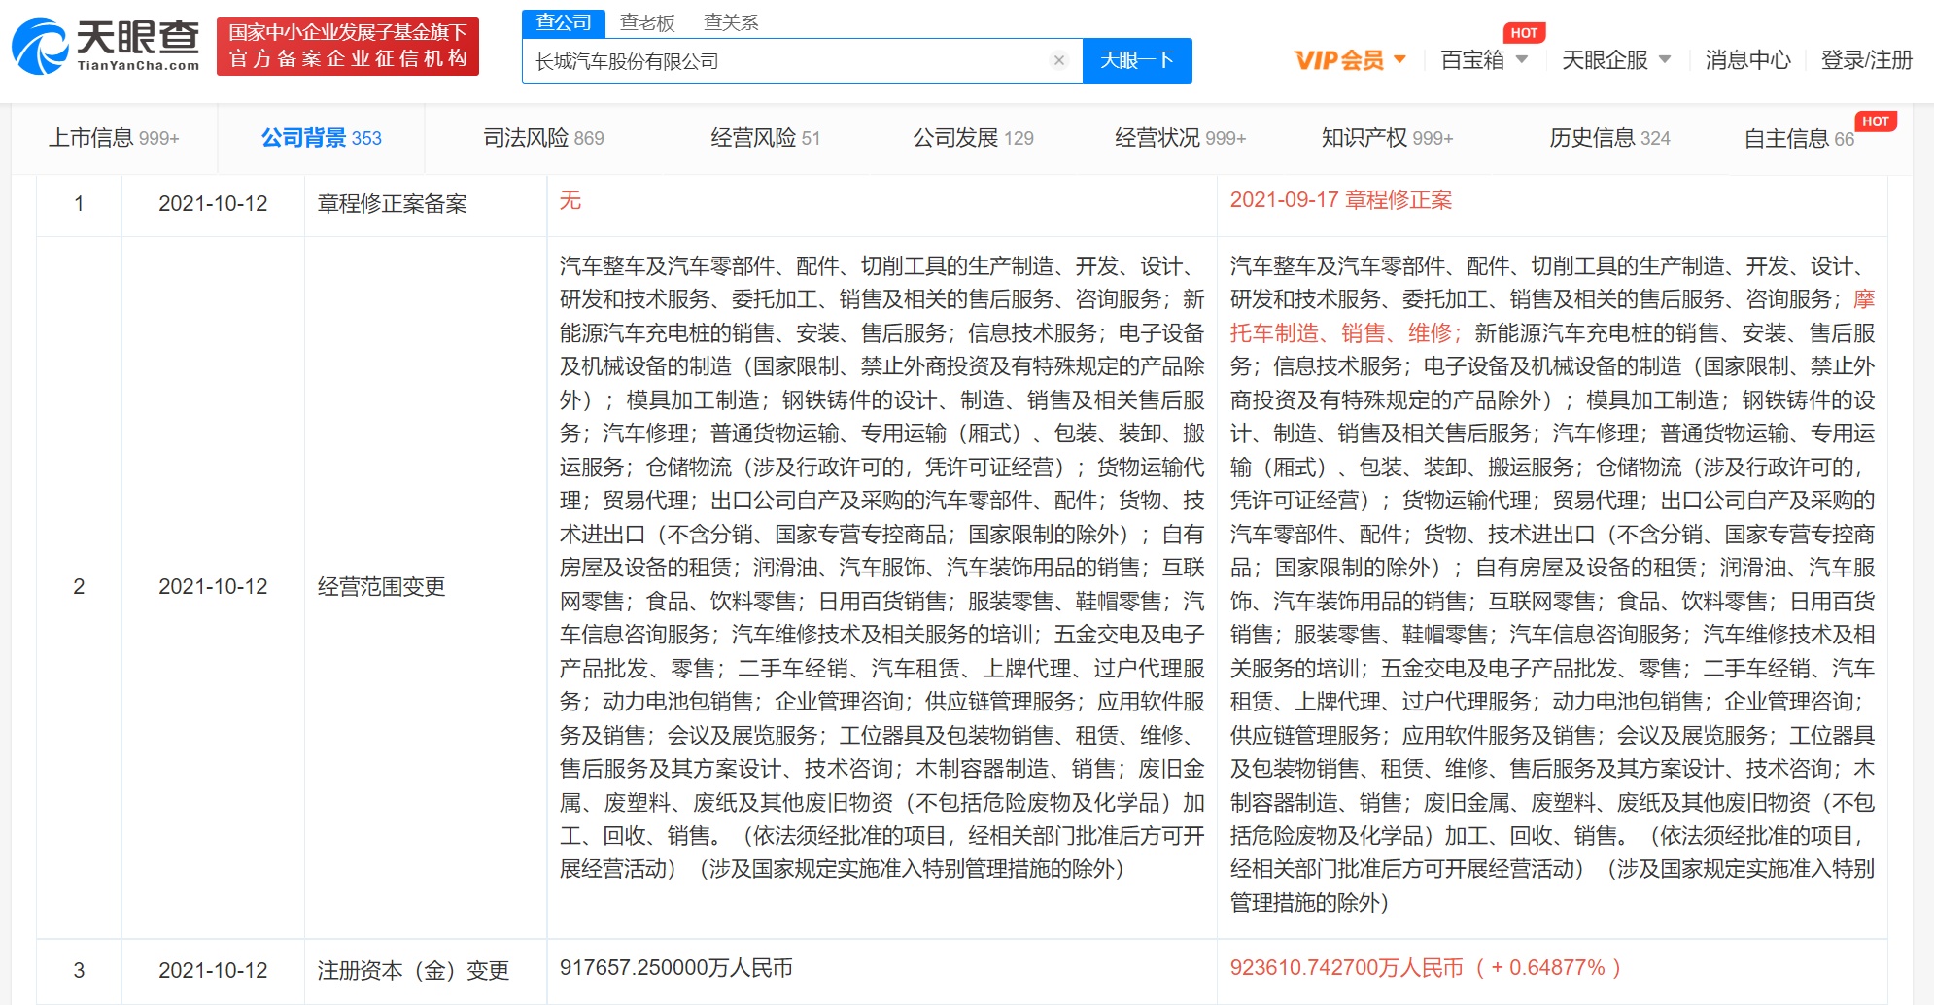Go to the 上市信息 tab
Image resolution: width=1934 pixels, height=1005 pixels.
114,138
